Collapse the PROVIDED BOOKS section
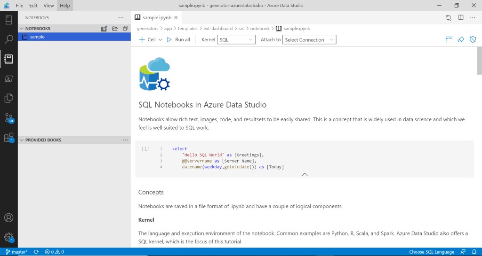482x256 pixels. click(x=22, y=140)
